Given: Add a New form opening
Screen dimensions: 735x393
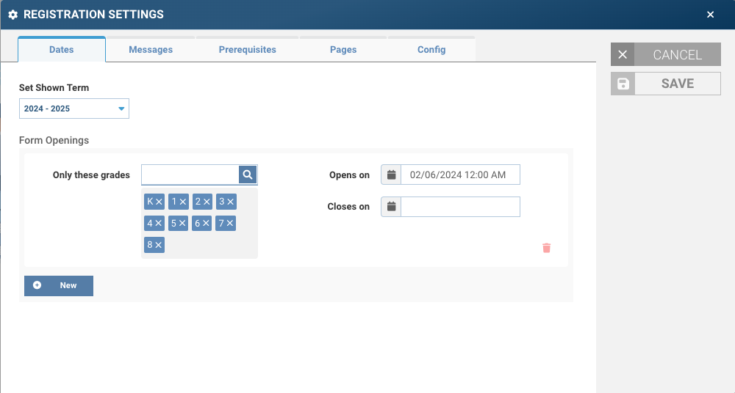Looking at the screenshot, I should pyautogui.click(x=59, y=285).
